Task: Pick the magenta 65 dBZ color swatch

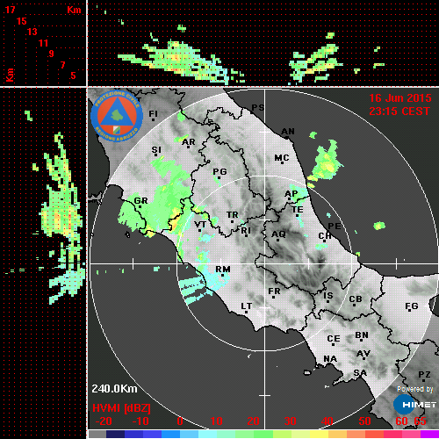Action: point(429,435)
